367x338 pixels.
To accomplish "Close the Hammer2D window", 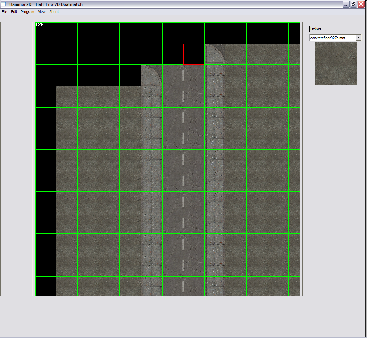I will click(x=361, y=4).
